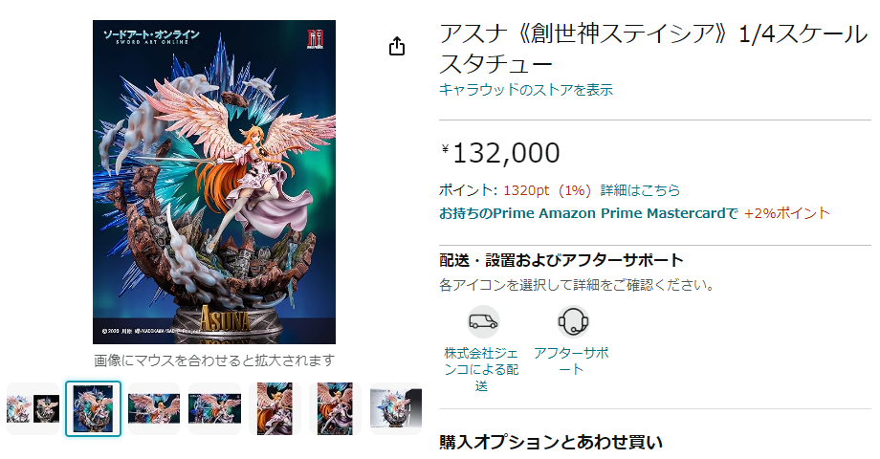Image resolution: width=880 pixels, height=459 pixels.
Task: Click the ¥132,000 price text
Action: tap(501, 153)
